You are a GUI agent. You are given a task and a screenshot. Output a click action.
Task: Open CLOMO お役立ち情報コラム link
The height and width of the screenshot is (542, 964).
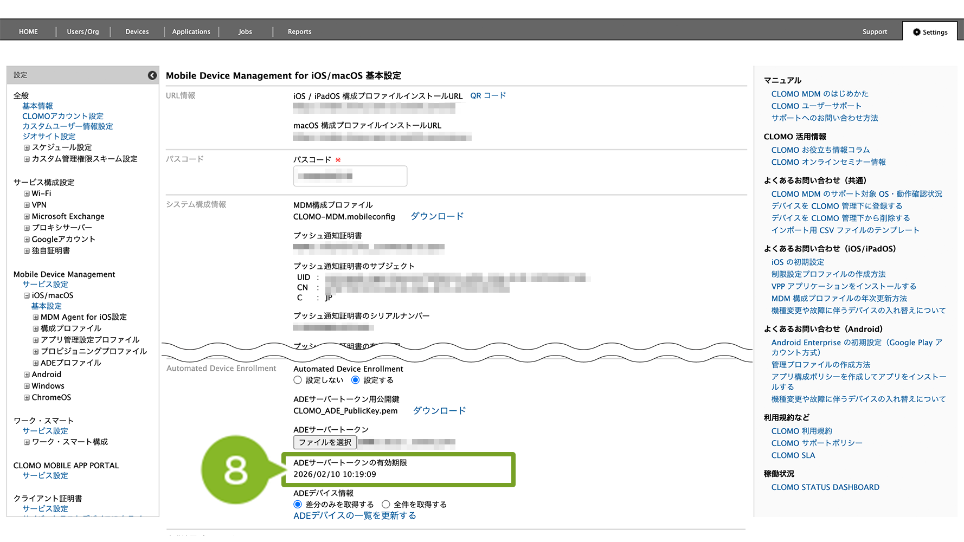[x=820, y=150]
